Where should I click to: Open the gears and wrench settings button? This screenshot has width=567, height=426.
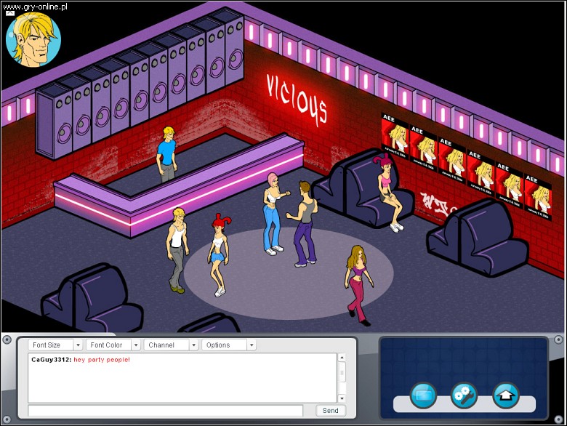point(464,395)
